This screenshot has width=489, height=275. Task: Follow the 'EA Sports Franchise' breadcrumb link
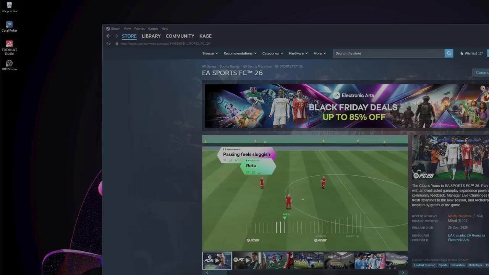pos(257,66)
